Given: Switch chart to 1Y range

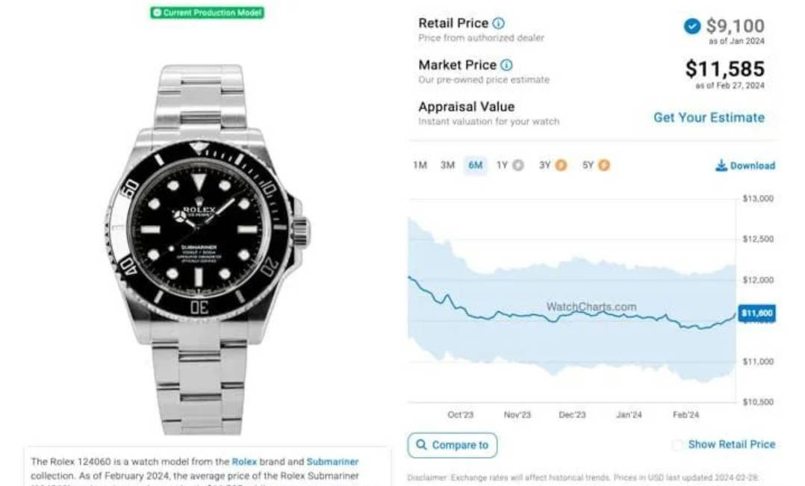Looking at the screenshot, I should click(x=502, y=165).
